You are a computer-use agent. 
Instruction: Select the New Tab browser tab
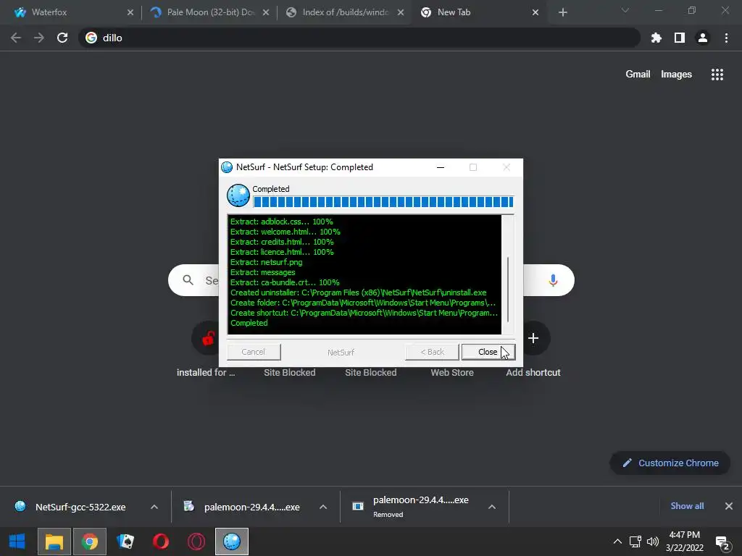(x=478, y=12)
